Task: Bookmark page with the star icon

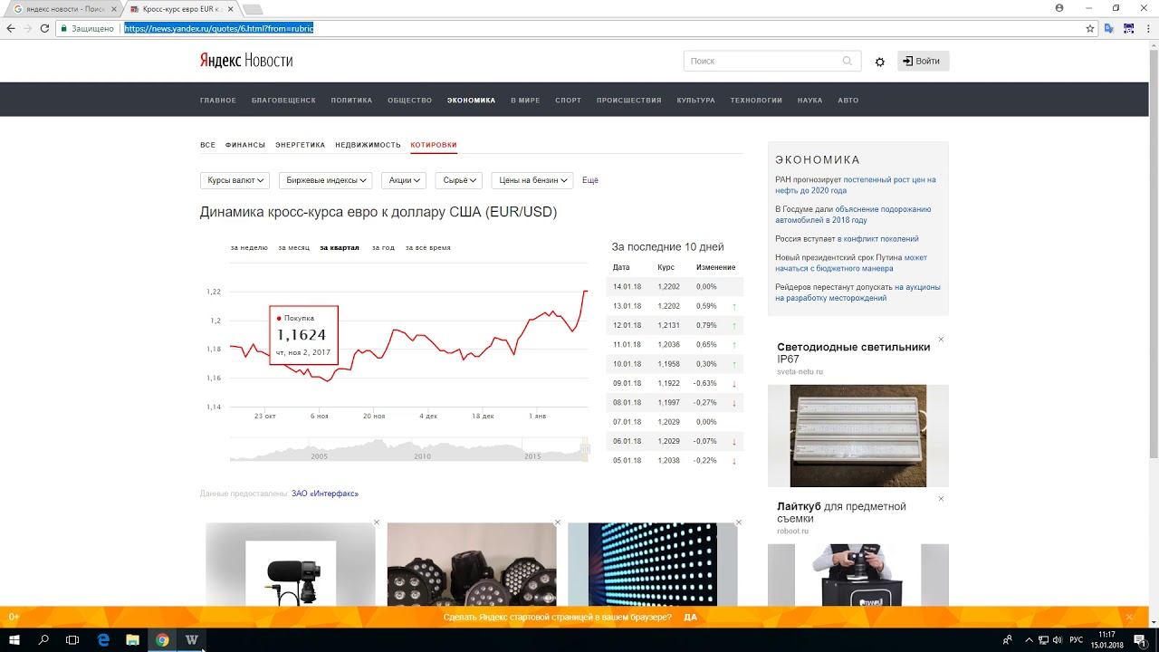Action: [1090, 28]
